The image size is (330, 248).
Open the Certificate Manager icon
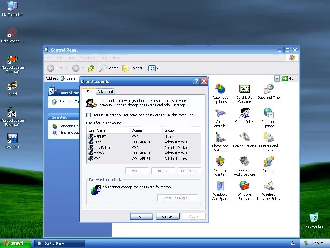(244, 93)
